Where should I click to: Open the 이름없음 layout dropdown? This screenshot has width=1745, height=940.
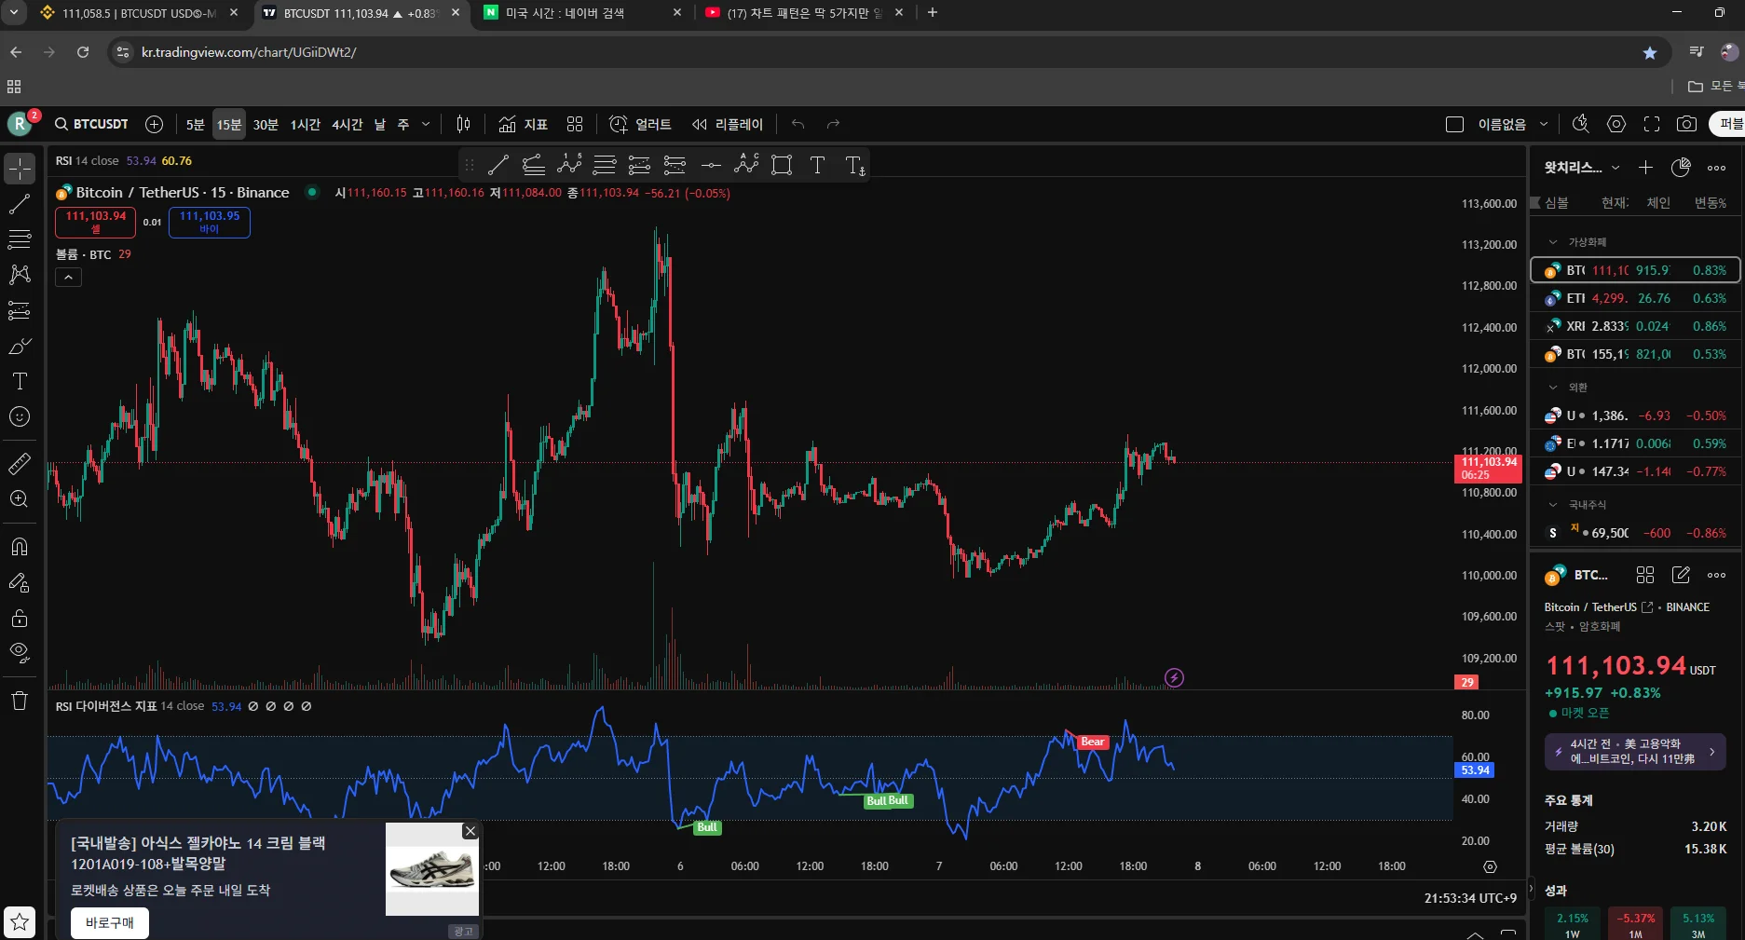click(x=1543, y=124)
